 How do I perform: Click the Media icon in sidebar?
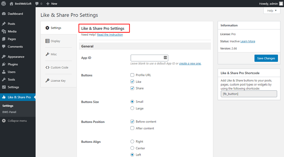click(x=4, y=31)
